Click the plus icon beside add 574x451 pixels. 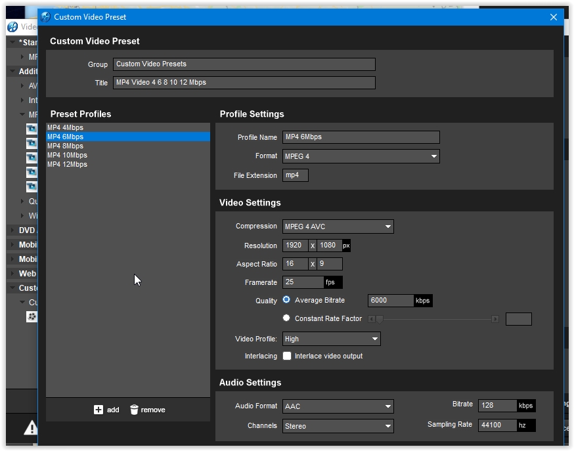[x=99, y=410]
